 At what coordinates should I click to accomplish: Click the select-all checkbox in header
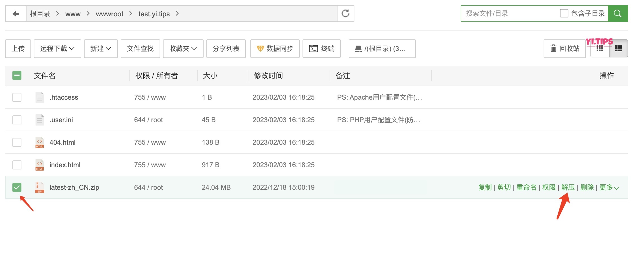pyautogui.click(x=17, y=75)
